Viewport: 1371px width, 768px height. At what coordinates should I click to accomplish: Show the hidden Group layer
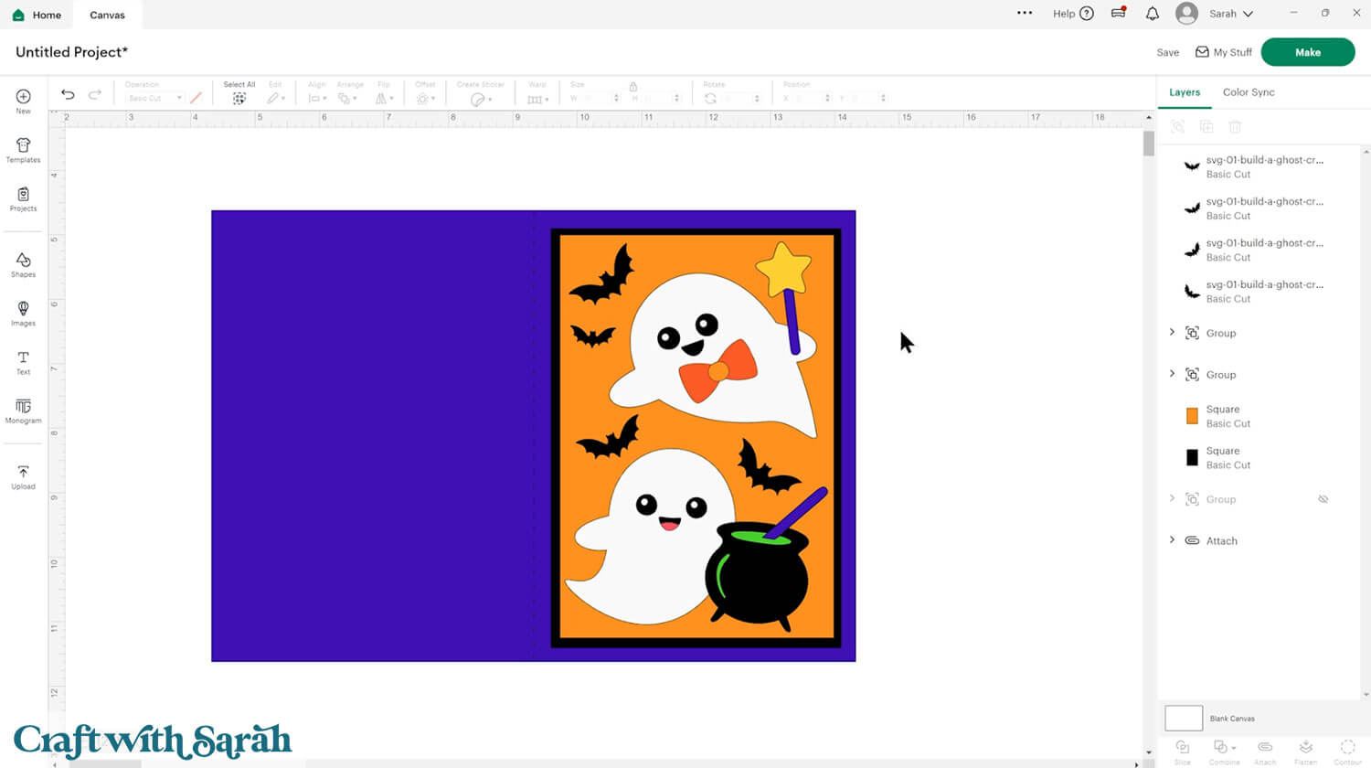click(1323, 499)
